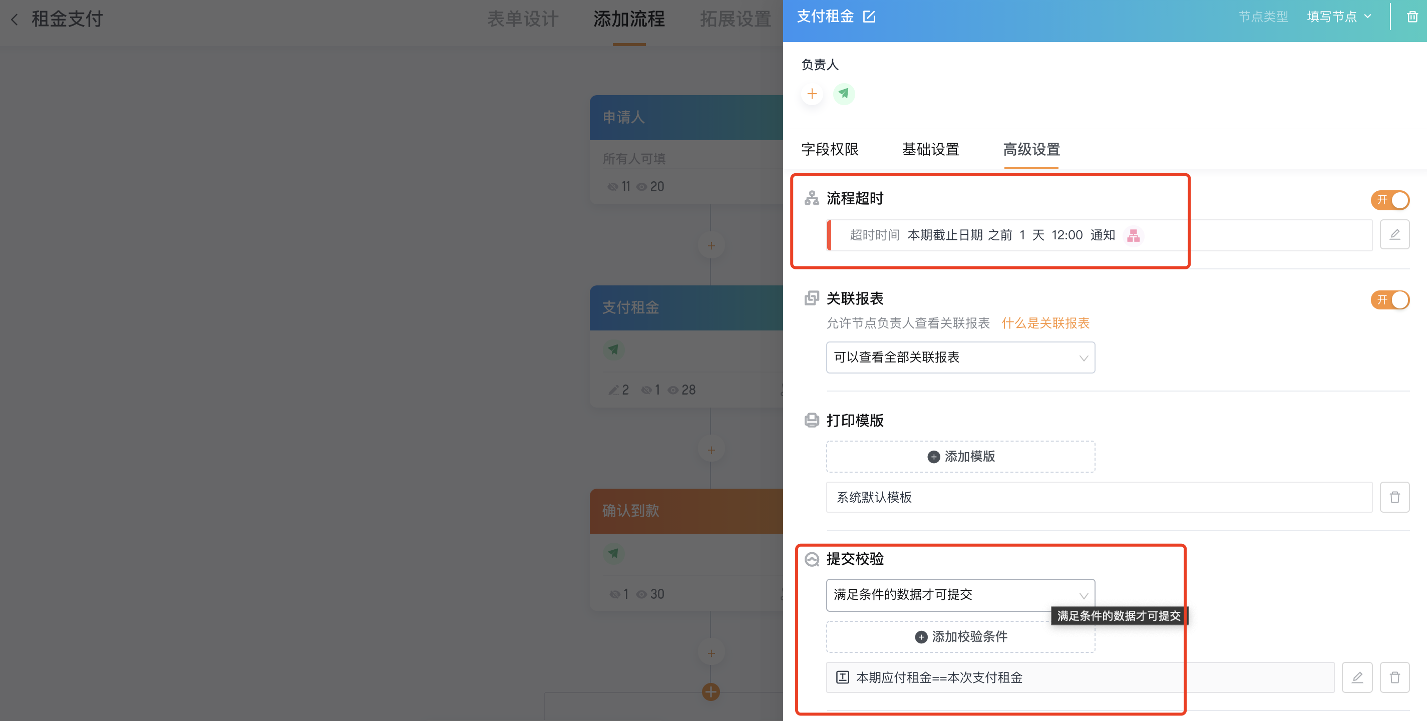Click the solid orange plus at flow bottom
The image size is (1427, 721).
tap(710, 691)
